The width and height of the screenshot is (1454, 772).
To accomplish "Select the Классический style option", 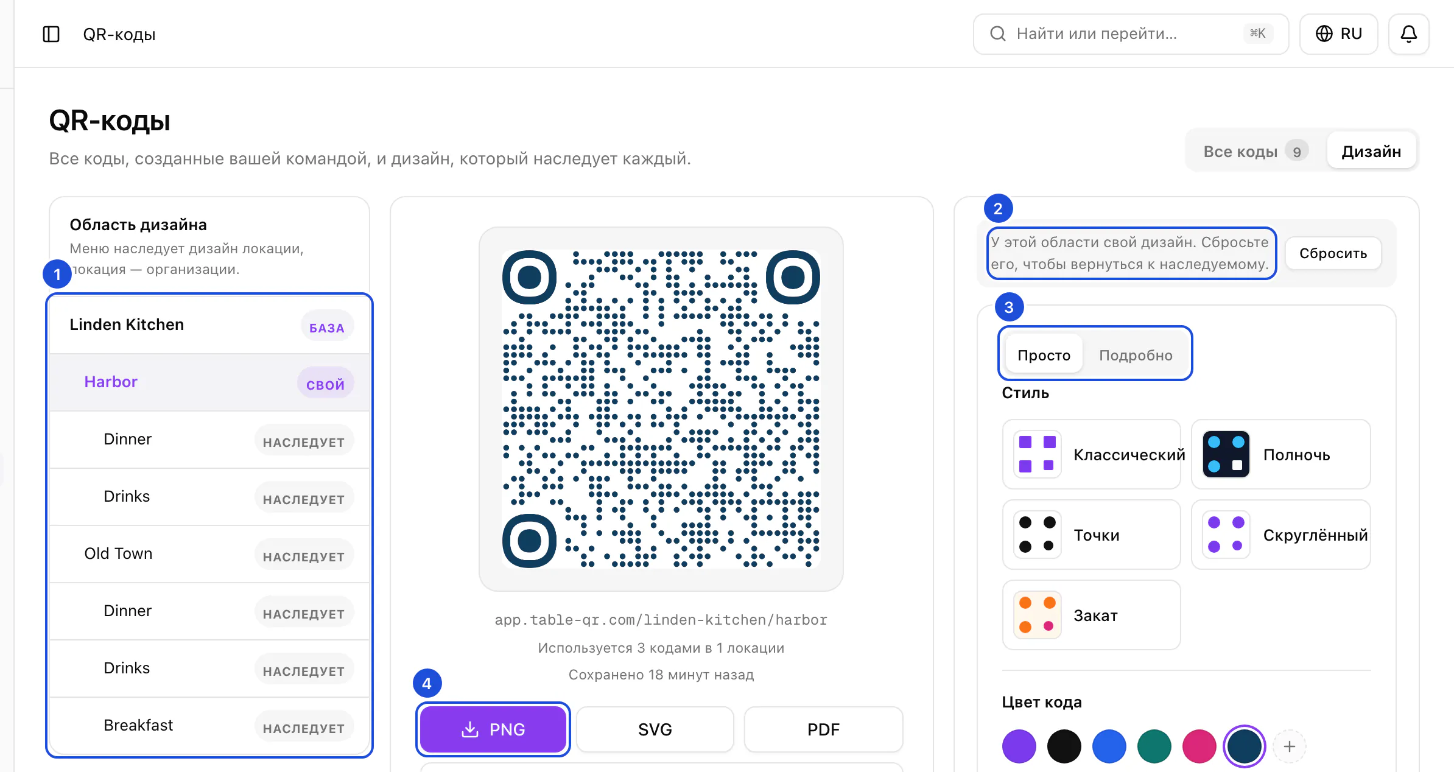I will point(1091,454).
